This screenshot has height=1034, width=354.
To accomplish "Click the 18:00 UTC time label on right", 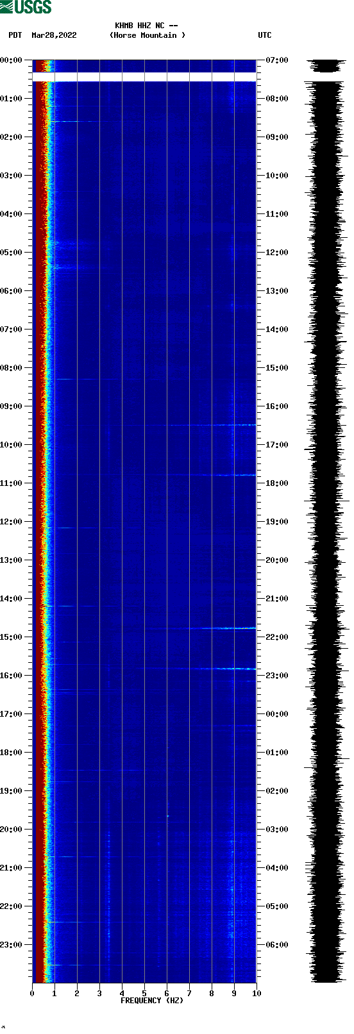I will point(277,483).
